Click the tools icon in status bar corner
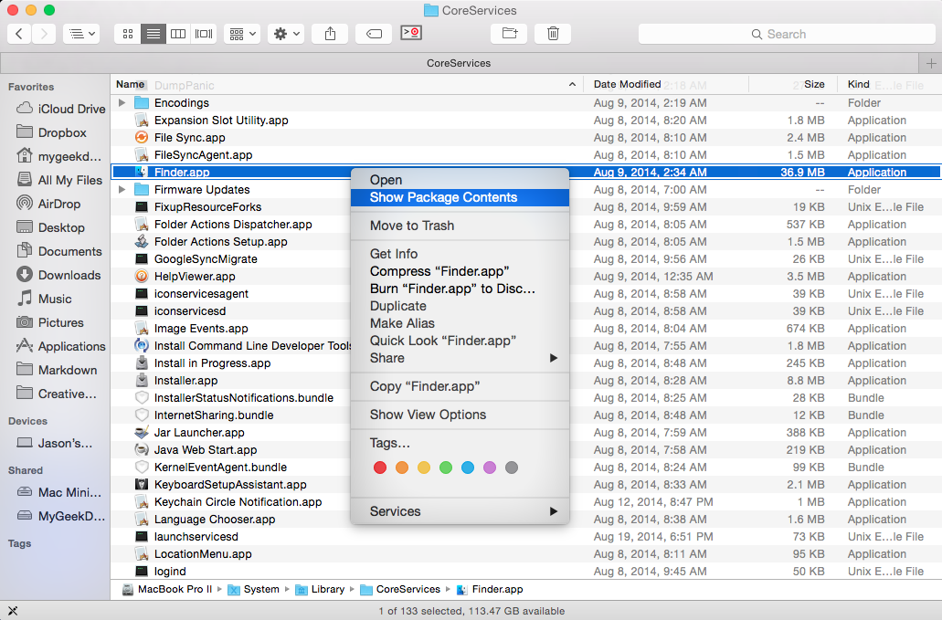 click(12, 610)
